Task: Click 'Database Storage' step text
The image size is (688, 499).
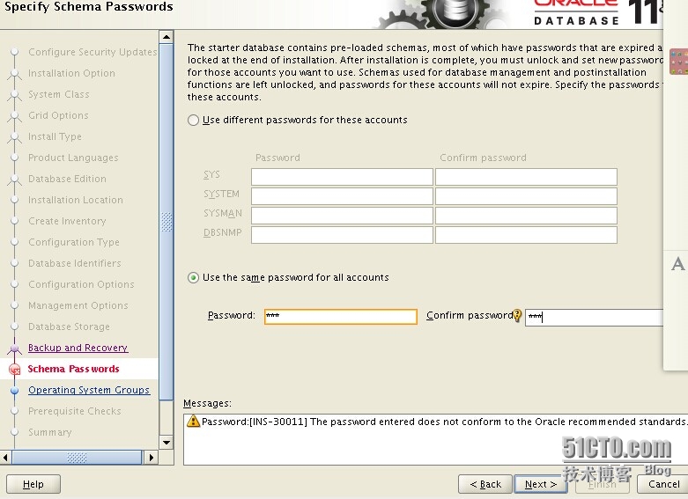Action: (69, 327)
